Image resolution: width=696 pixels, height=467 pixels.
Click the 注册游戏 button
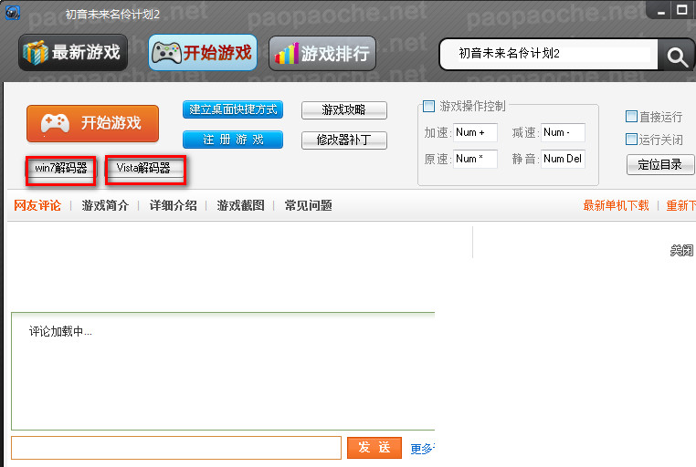pyautogui.click(x=233, y=140)
